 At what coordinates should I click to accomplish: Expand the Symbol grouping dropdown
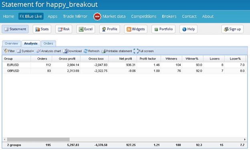(26, 51)
